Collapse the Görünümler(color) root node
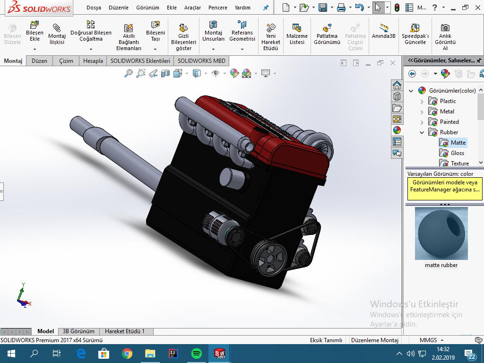 411,91
